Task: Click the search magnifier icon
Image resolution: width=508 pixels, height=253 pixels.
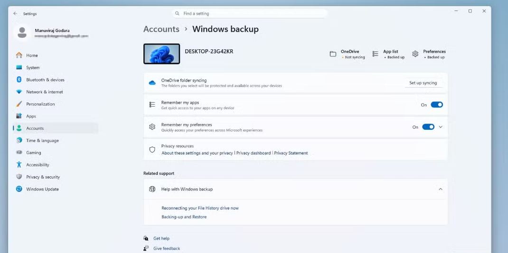Action: coord(177,14)
